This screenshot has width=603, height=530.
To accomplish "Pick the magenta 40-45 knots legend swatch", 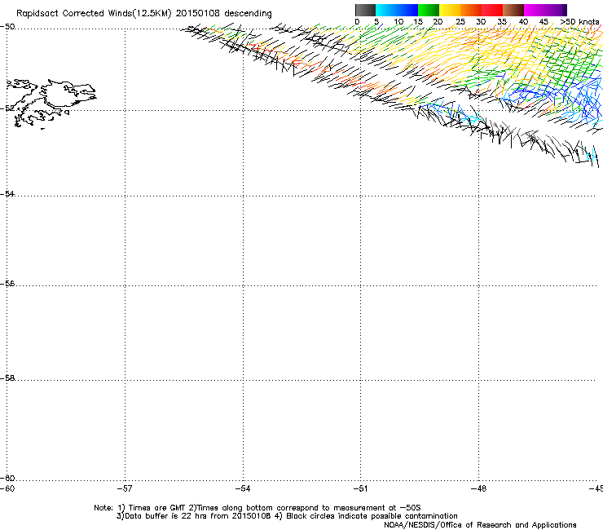I will click(535, 10).
